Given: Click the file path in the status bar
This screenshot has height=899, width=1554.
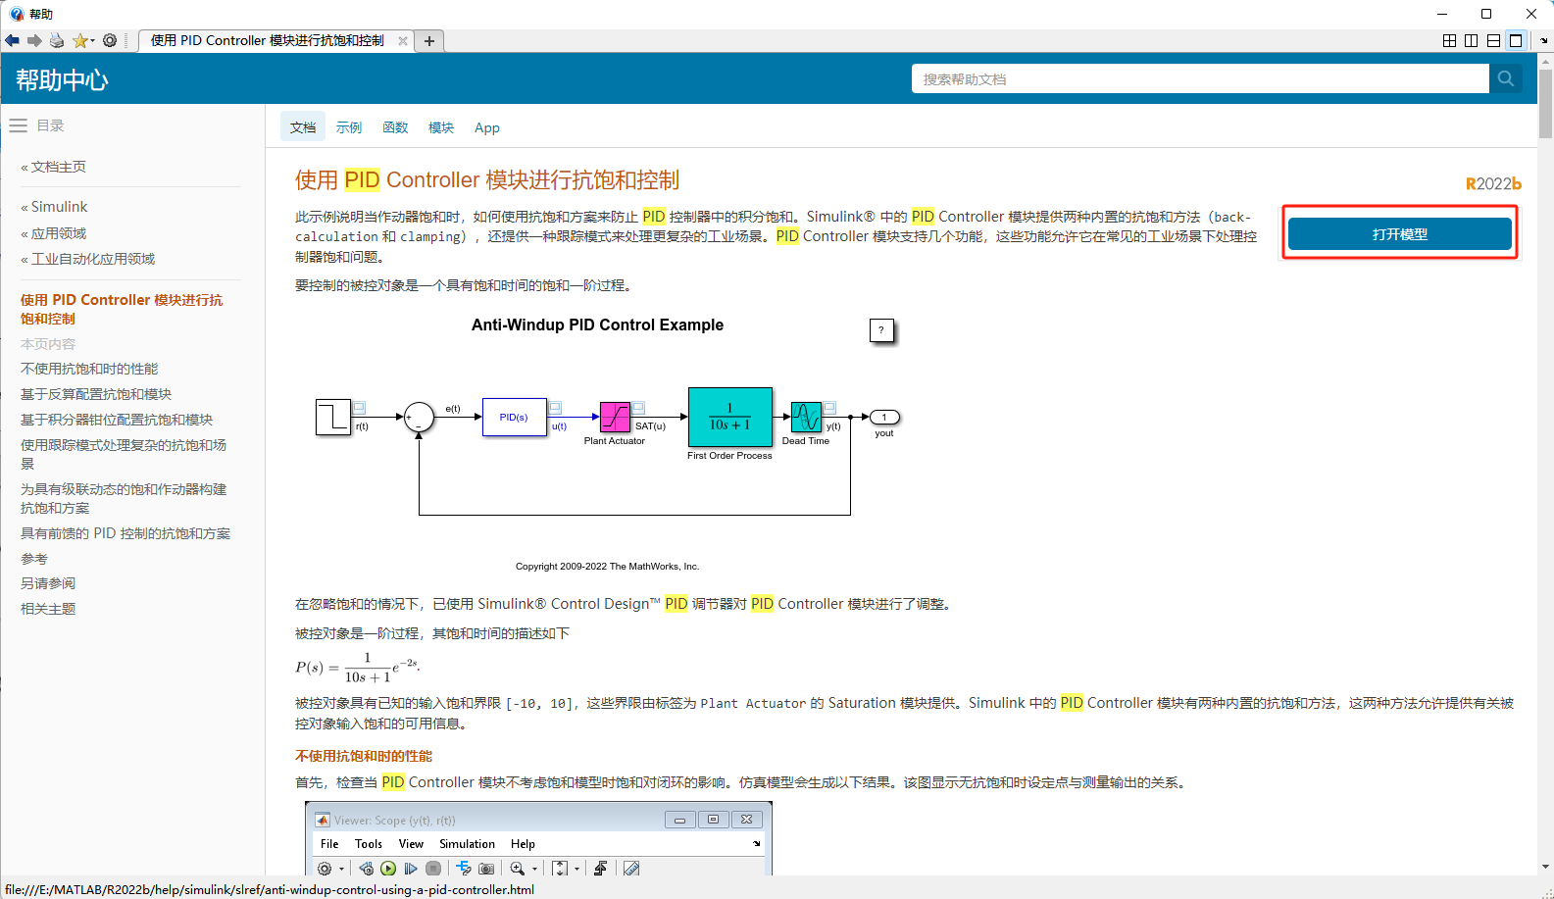Looking at the screenshot, I should tap(270, 890).
